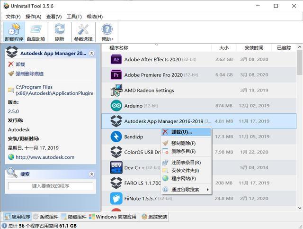This screenshot has width=303, height=229.
Task: Sort by the 大小 column header
Action: [x=224, y=47]
